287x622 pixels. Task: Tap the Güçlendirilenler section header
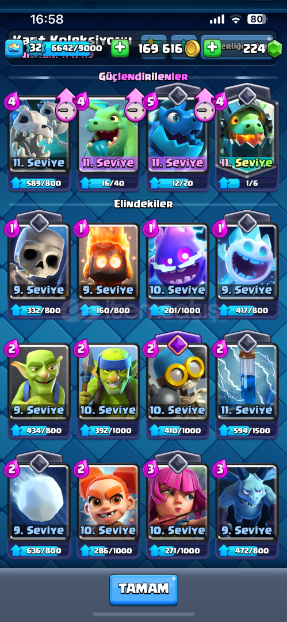point(143,77)
